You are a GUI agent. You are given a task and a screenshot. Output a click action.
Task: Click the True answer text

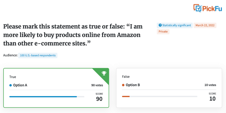click(x=13, y=77)
